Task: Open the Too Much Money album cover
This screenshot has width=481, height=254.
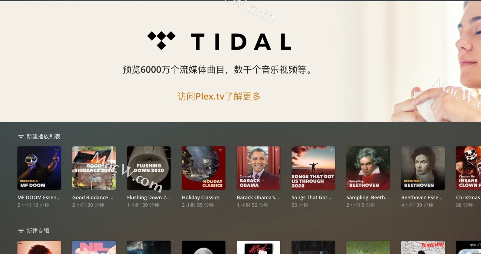Action: click(x=423, y=247)
